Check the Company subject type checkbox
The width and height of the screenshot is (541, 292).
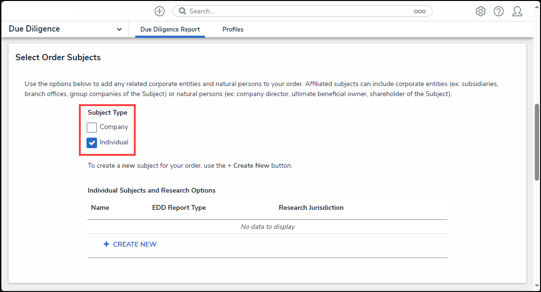pos(92,127)
